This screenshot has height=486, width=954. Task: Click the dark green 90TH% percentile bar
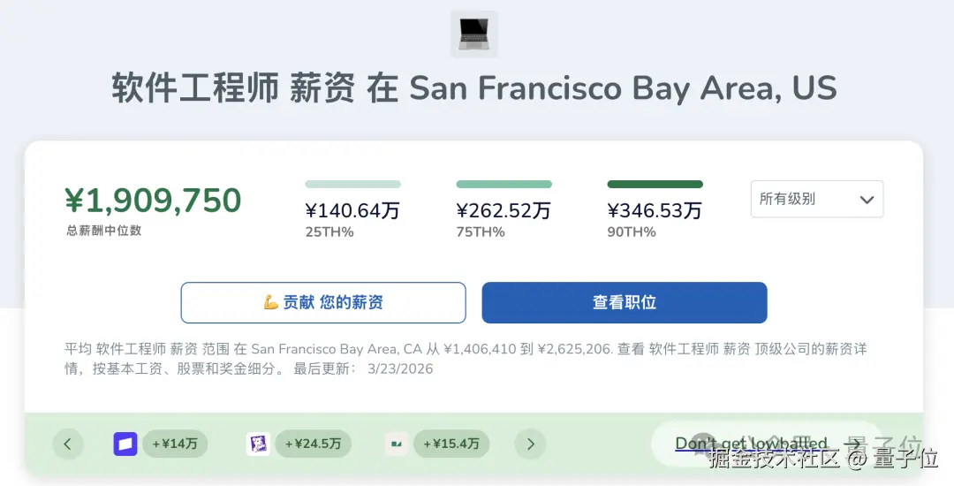pos(655,185)
